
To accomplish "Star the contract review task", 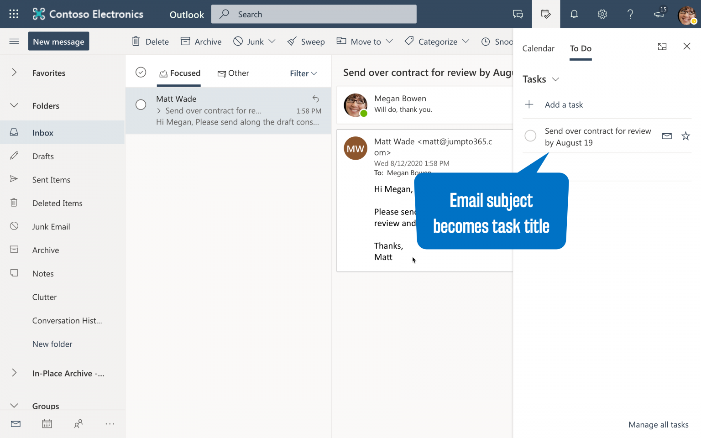I will coord(685,136).
